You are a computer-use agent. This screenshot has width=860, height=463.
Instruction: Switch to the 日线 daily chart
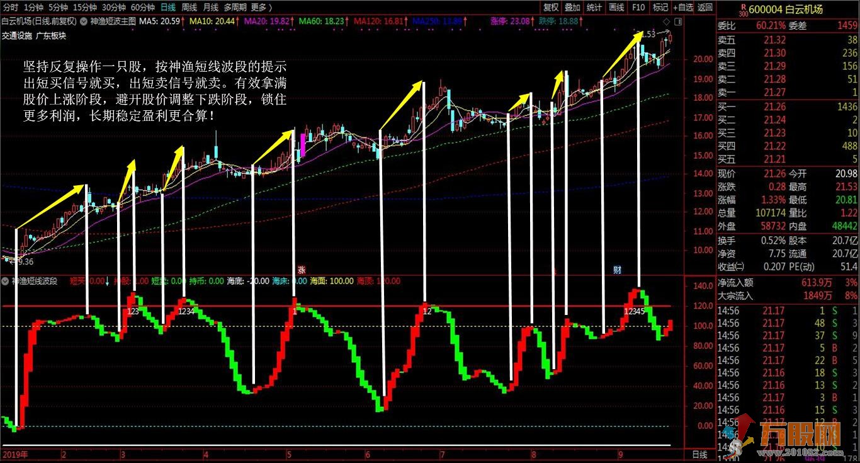click(167, 7)
